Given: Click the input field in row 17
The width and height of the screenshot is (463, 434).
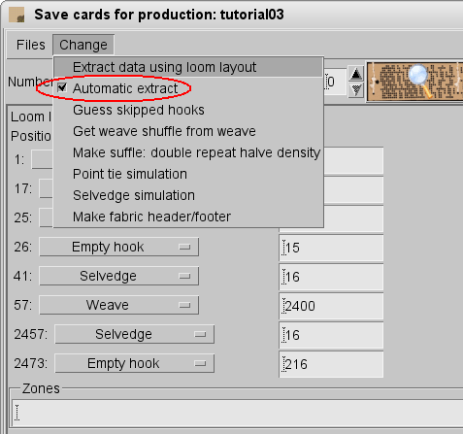Looking at the screenshot, I should [x=353, y=189].
